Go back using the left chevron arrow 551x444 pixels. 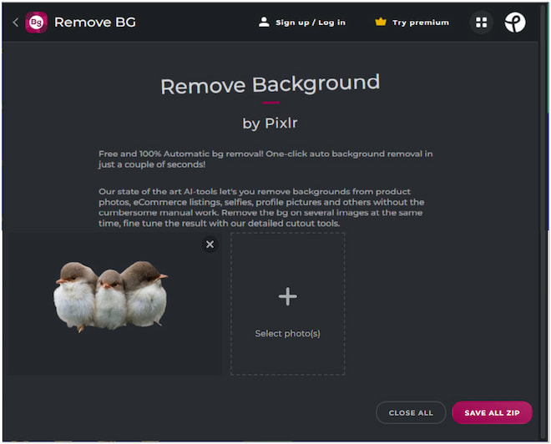pyautogui.click(x=15, y=23)
